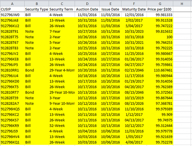Click the 3-Year security term cell
Viewport: 192px width, 146px height.
click(x=62, y=98)
